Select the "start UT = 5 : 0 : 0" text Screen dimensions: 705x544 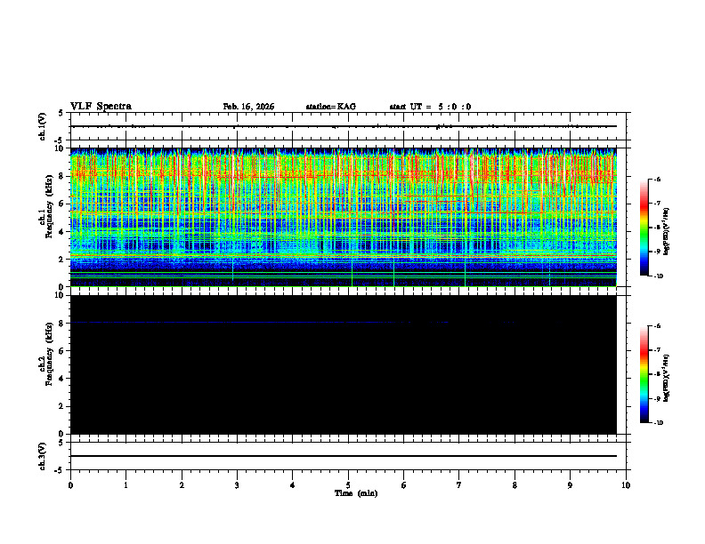pos(430,107)
